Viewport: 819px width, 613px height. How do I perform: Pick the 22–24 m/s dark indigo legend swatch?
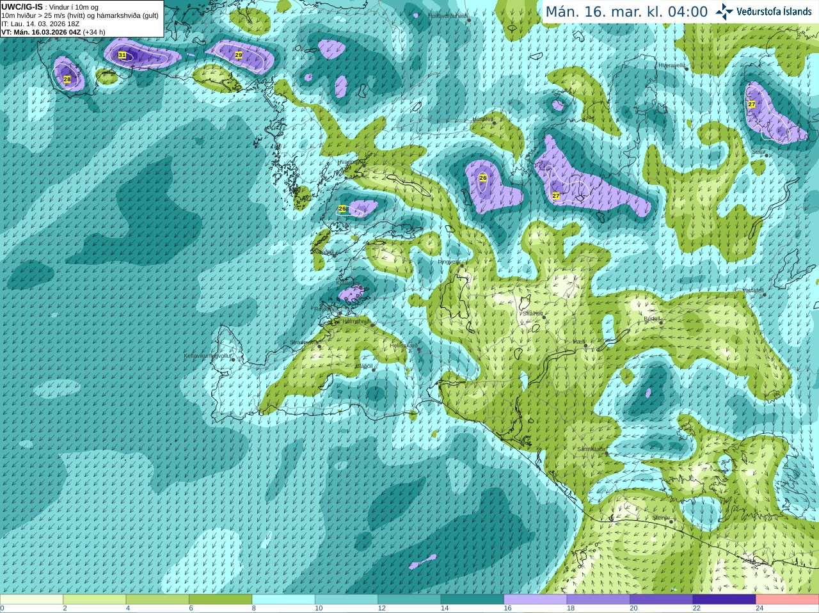click(724, 600)
